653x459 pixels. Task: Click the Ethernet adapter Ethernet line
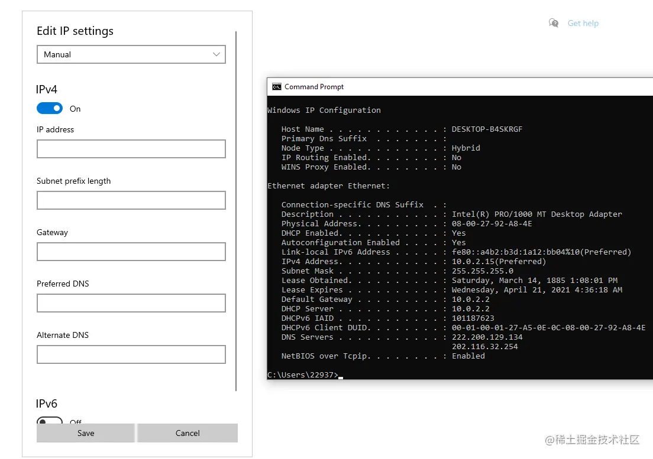pos(329,186)
